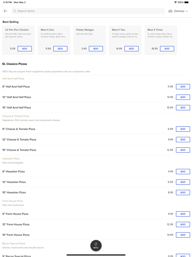Add Meal 4 One to order
The image size is (192, 257).
[x=60, y=49]
